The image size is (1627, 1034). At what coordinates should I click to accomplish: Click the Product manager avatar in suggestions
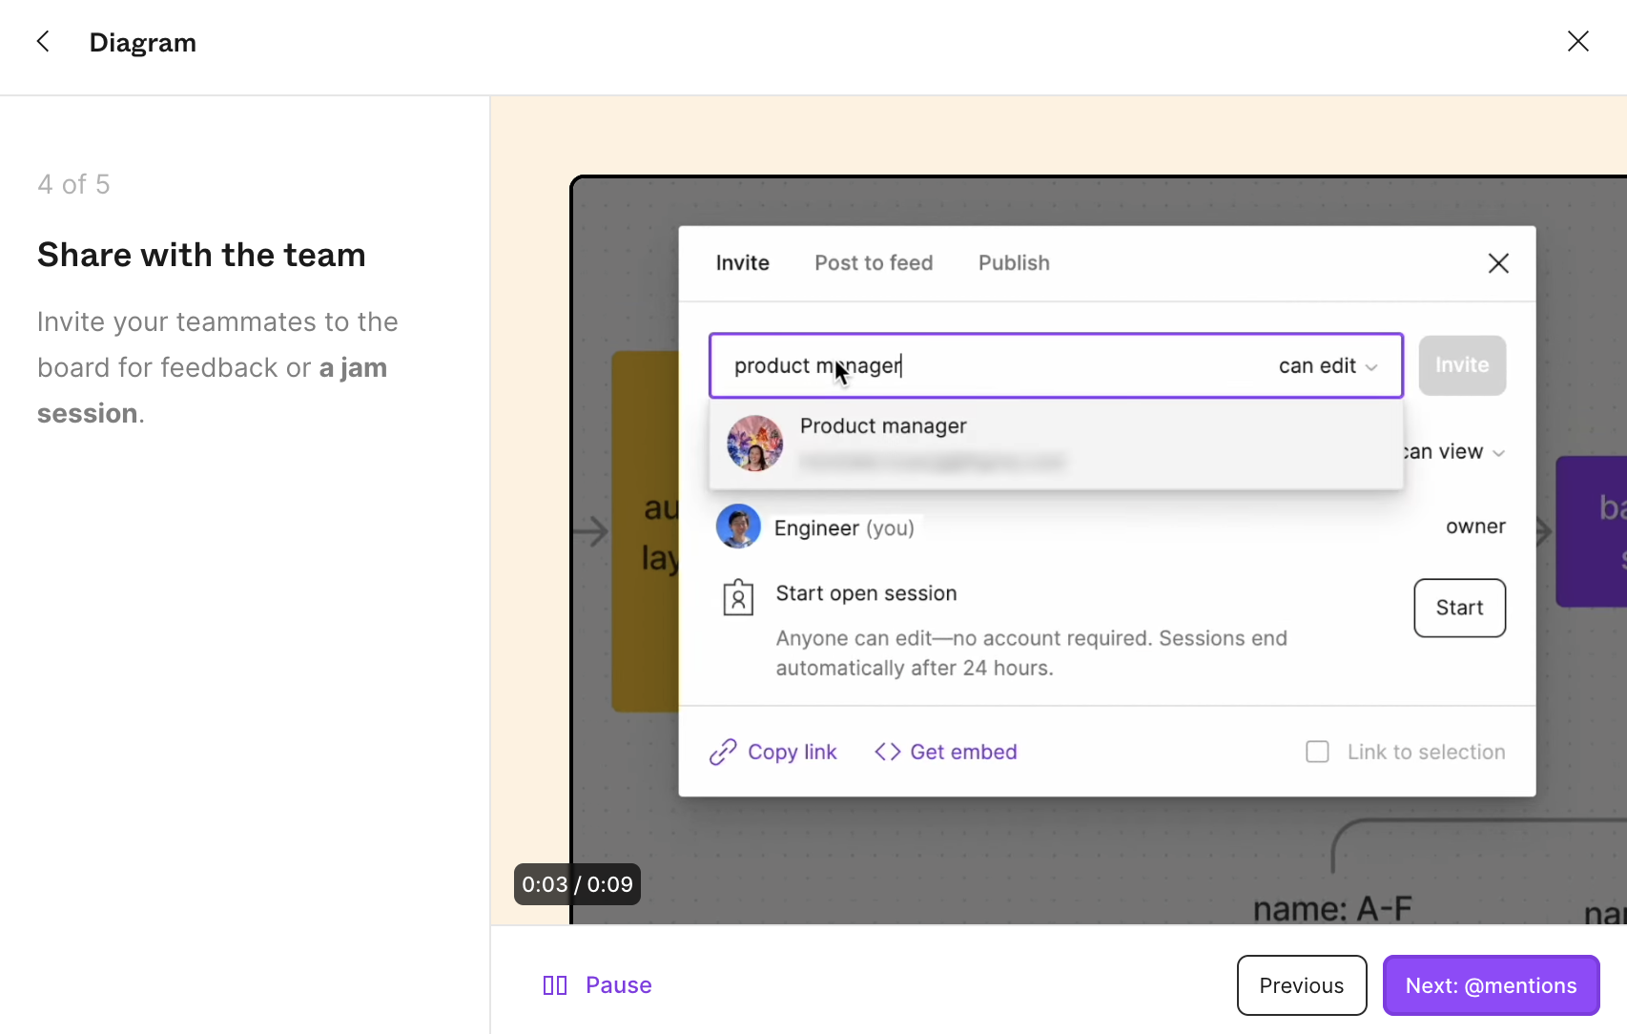(754, 444)
